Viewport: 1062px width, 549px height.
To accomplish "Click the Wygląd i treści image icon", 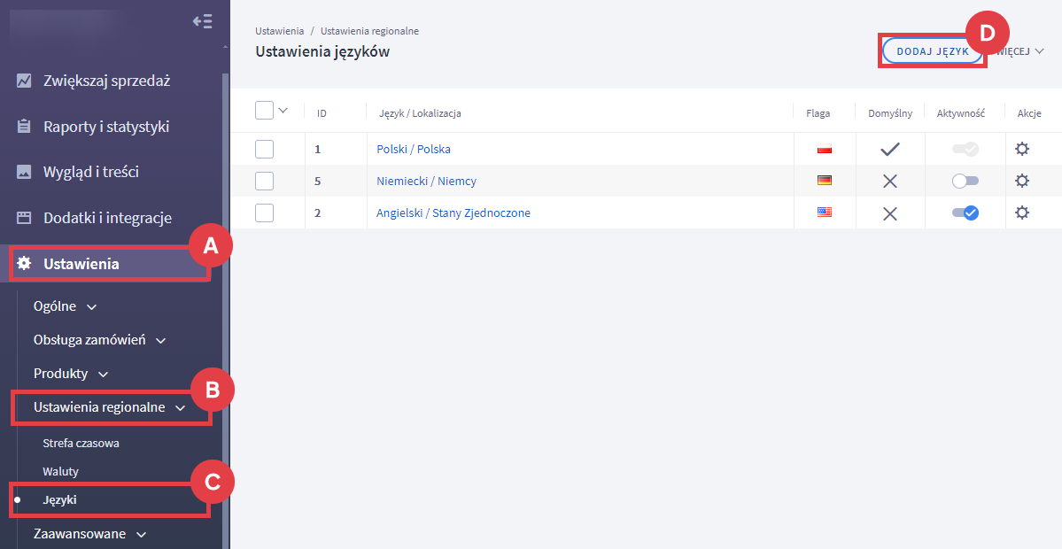I will 24,172.
